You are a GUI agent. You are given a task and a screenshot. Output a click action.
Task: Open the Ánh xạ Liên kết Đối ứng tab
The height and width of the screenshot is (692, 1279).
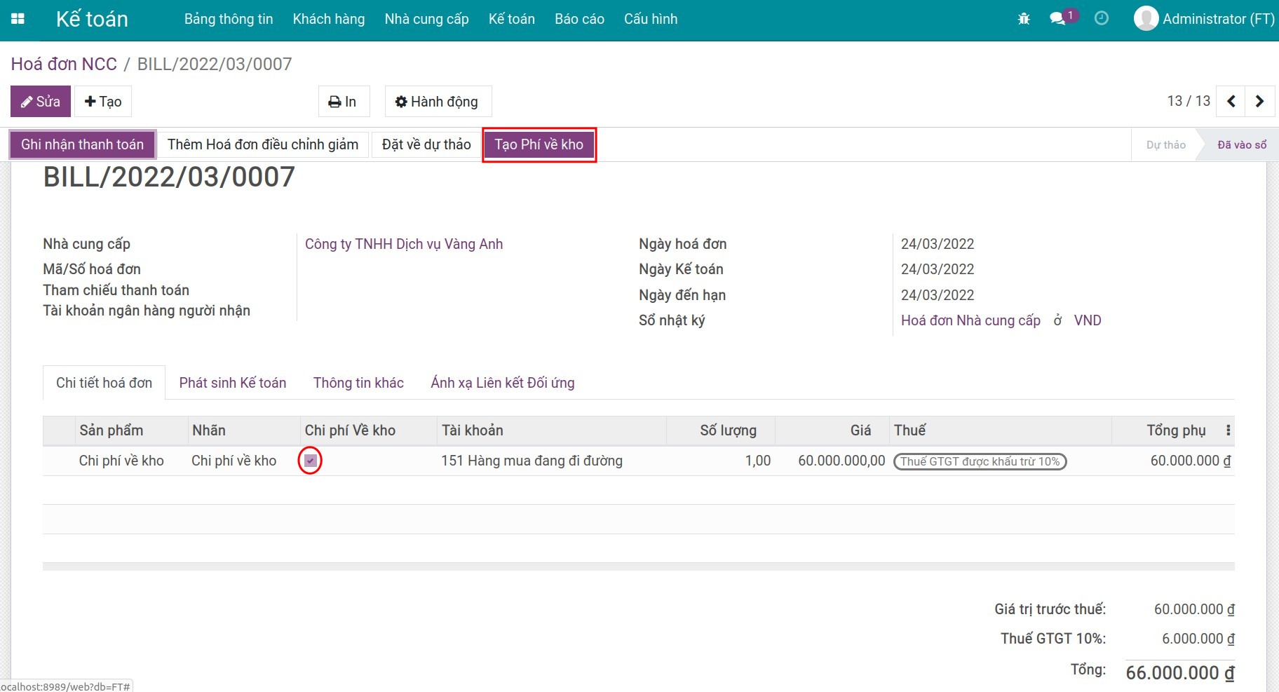click(502, 383)
